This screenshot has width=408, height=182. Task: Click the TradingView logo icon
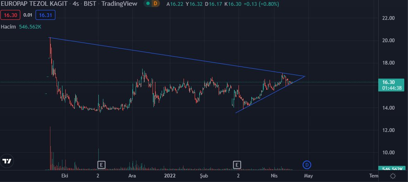coord(7,161)
